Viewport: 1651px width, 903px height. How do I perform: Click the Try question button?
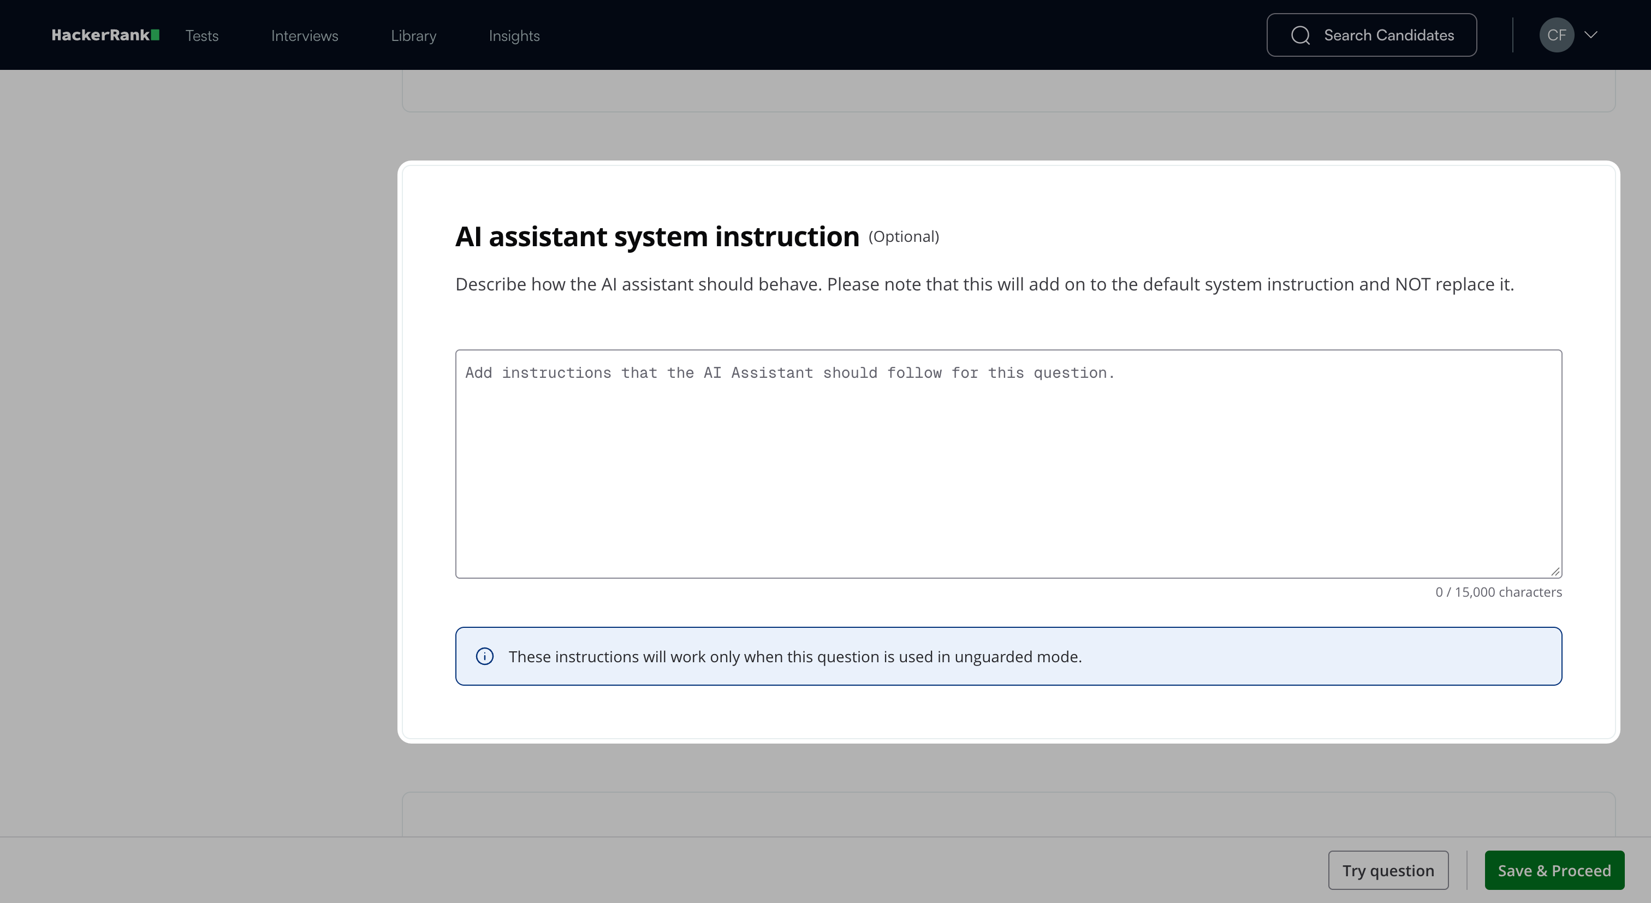point(1388,870)
